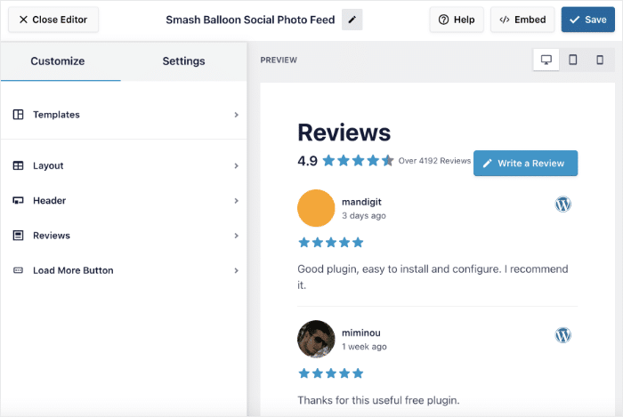
Task: Open the Templates menu item
Action: (124, 115)
